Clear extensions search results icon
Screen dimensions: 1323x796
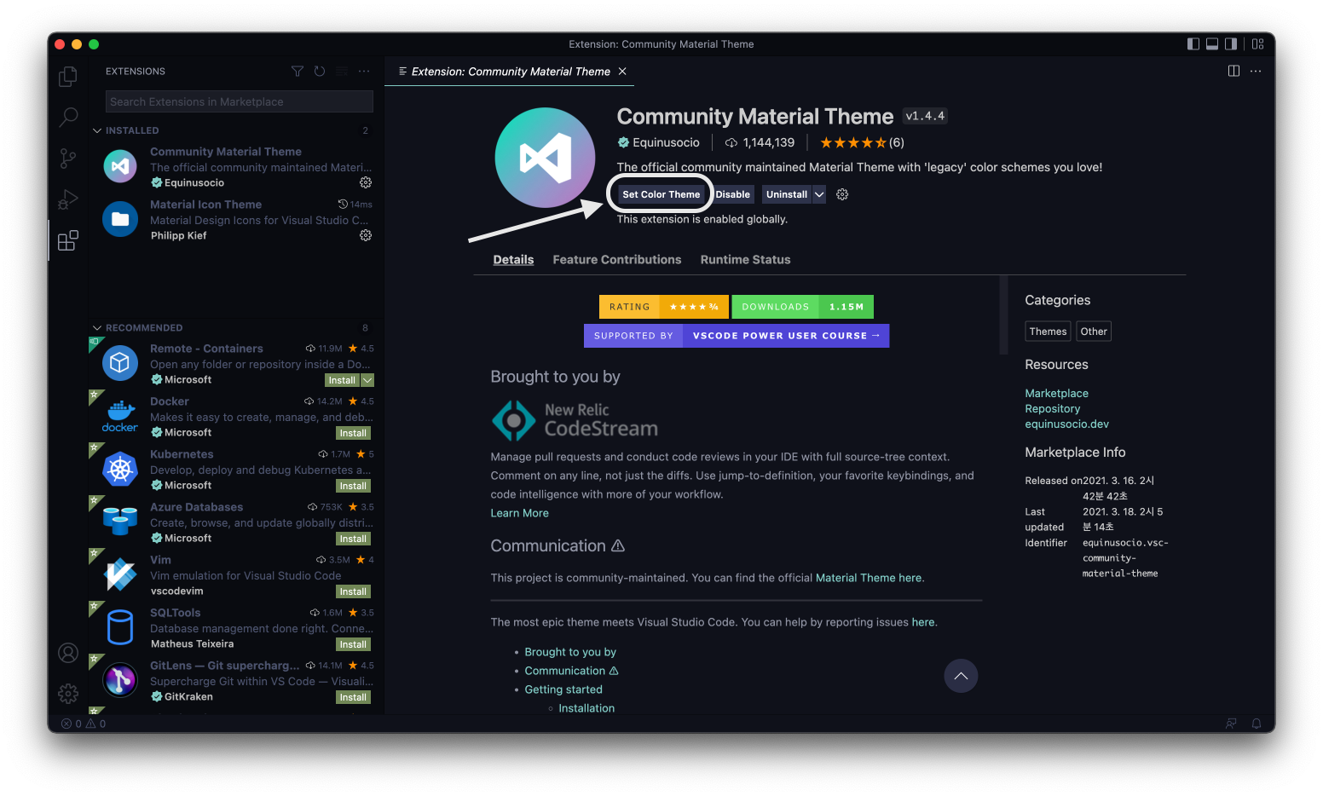pos(342,72)
